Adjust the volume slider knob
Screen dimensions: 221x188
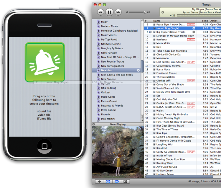pos(145,12)
